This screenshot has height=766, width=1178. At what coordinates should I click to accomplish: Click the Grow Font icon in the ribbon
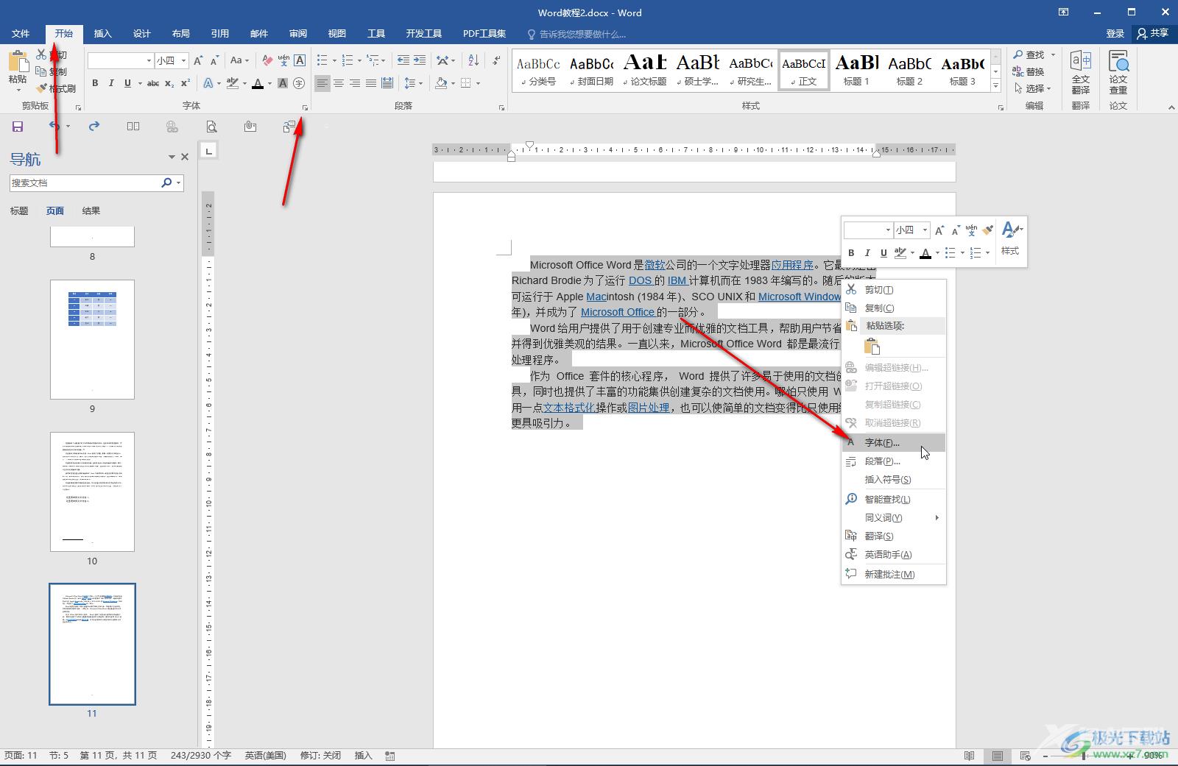tap(198, 60)
